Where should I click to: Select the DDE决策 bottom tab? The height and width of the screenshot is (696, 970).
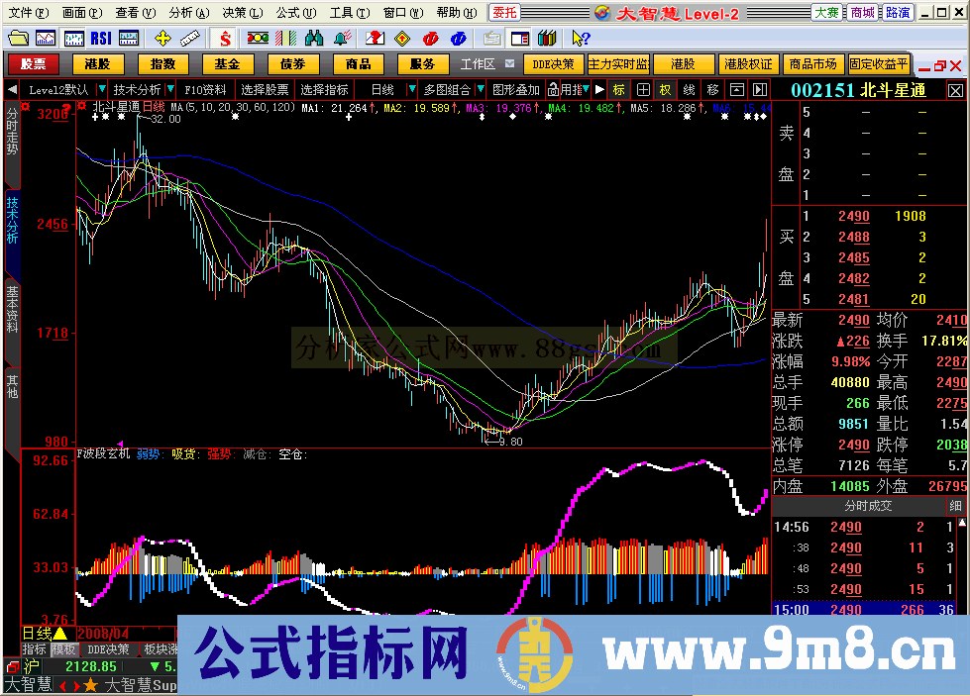(x=108, y=649)
